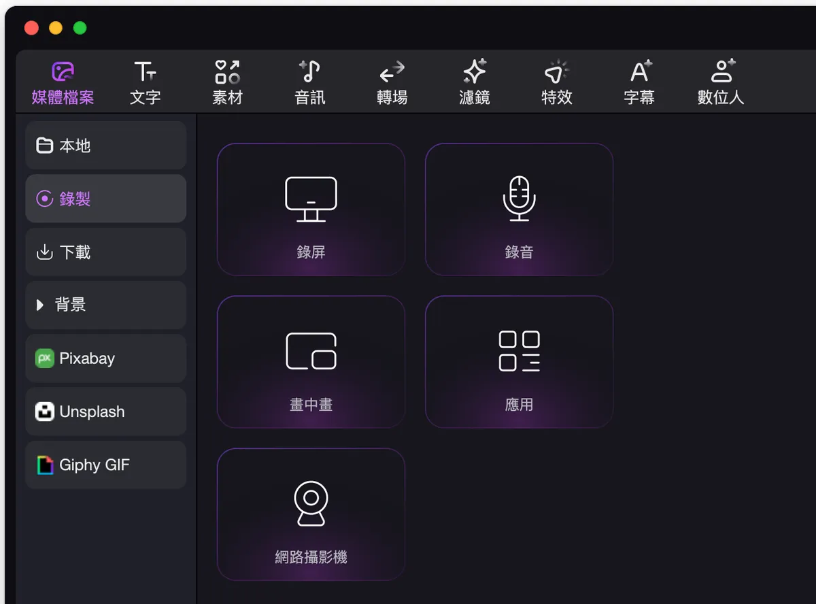816x604 pixels.
Task: Open the 素材 elements tab
Action: tap(227, 83)
